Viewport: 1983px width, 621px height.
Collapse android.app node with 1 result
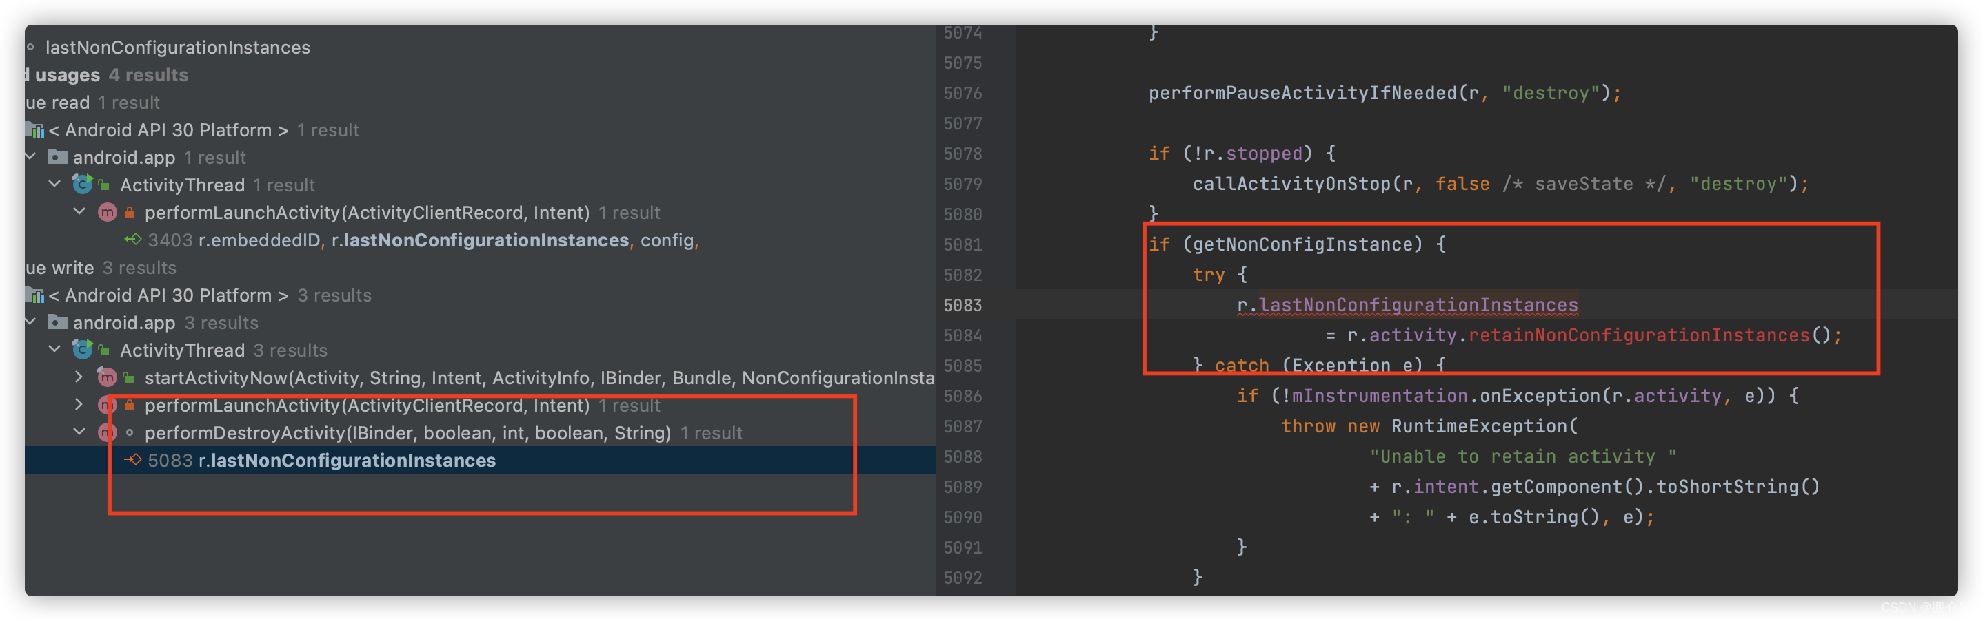(x=31, y=157)
